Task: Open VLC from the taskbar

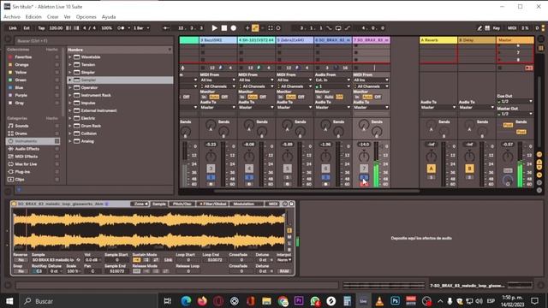Action: pyautogui.click(x=379, y=301)
